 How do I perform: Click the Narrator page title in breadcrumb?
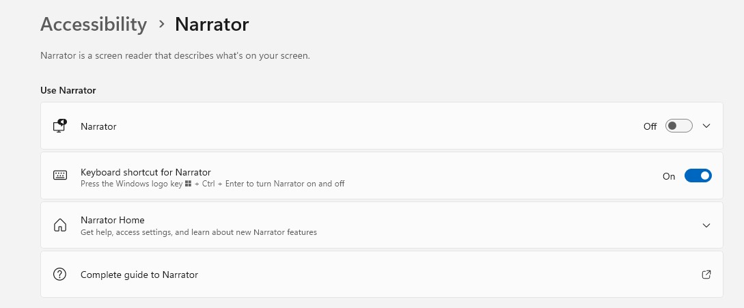pyautogui.click(x=212, y=24)
